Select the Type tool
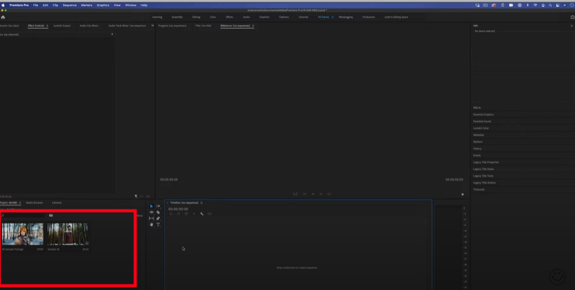The height and width of the screenshot is (290, 575). [158, 225]
